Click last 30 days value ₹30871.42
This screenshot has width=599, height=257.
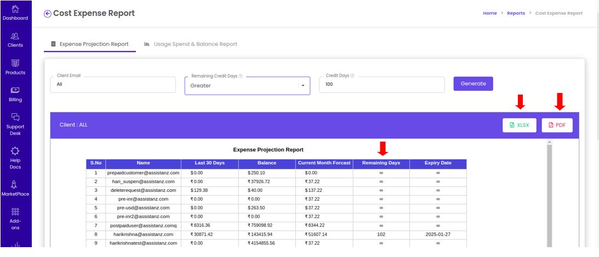click(x=202, y=235)
